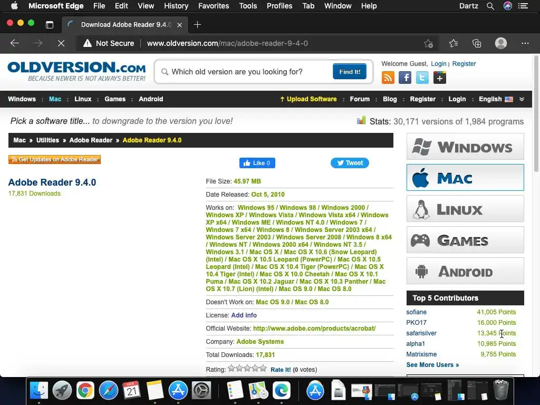Screen dimensions: 540x405
Task: Open Safari from the Dock
Action: click(109, 391)
